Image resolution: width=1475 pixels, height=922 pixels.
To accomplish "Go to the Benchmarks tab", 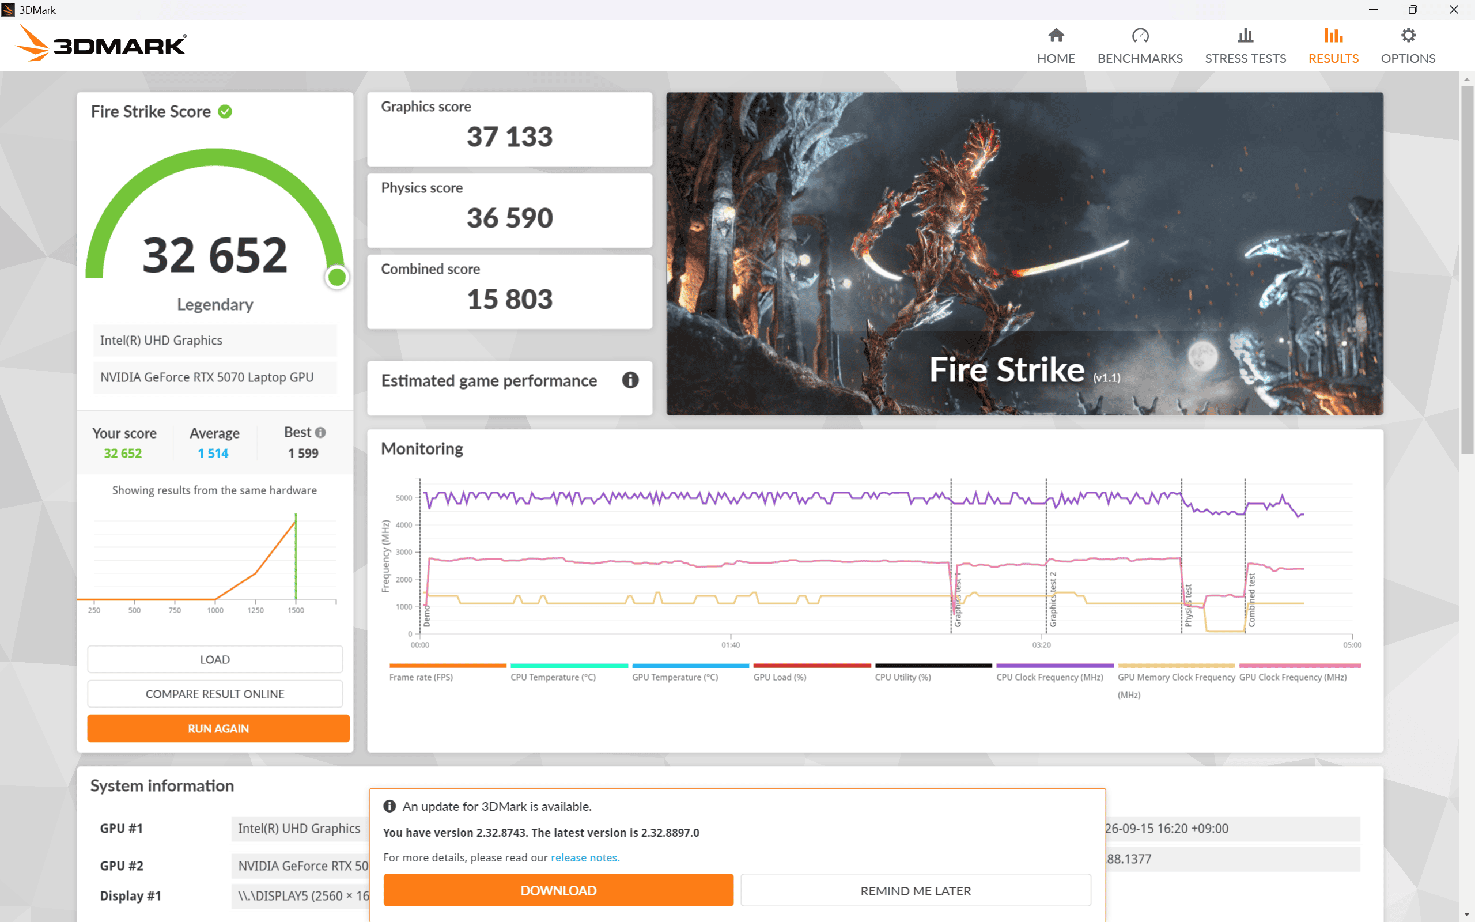I will tap(1140, 46).
